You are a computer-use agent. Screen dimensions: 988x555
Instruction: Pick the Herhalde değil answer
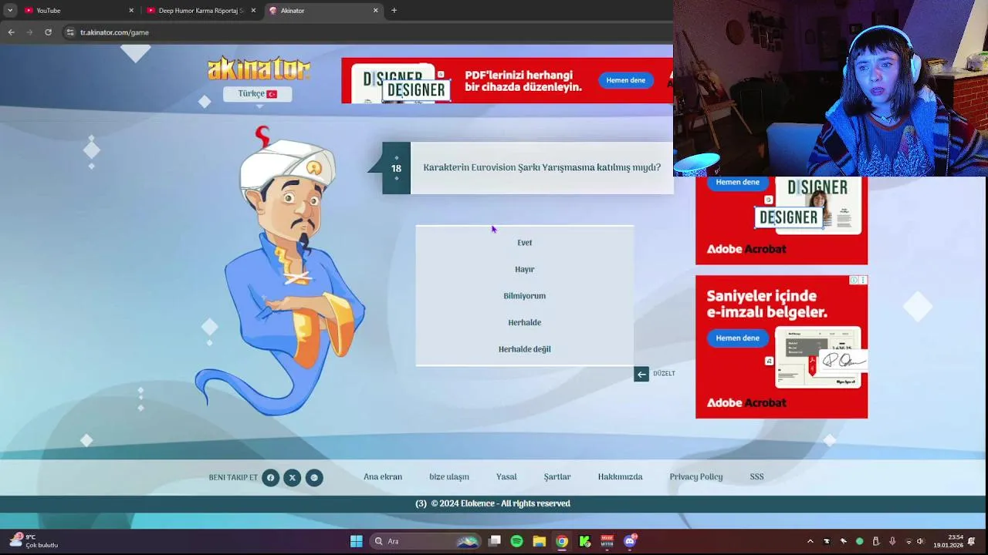[524, 349]
